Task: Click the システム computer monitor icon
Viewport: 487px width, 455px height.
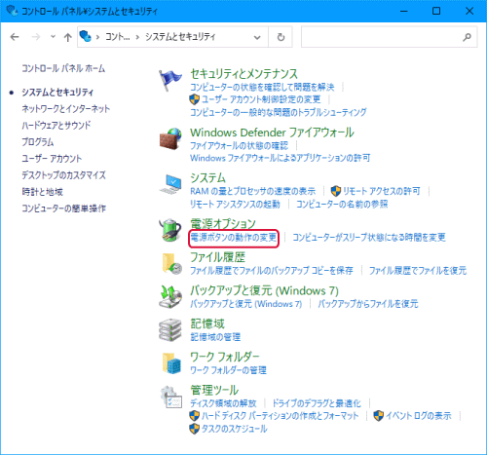Action: pyautogui.click(x=170, y=184)
